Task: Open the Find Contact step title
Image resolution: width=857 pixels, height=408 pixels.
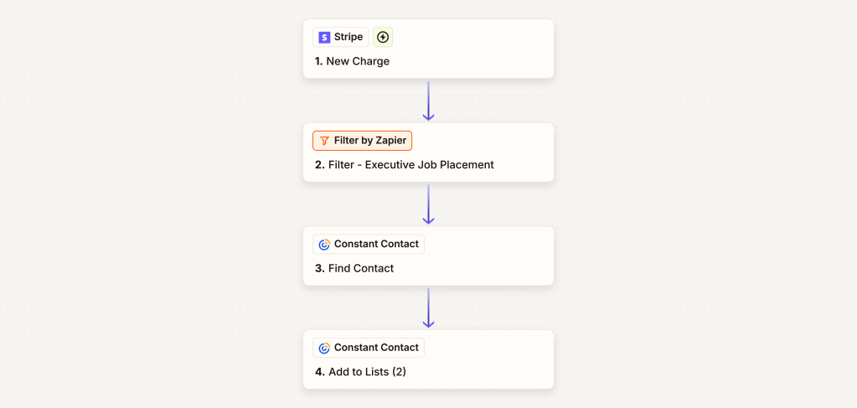Action: point(360,269)
